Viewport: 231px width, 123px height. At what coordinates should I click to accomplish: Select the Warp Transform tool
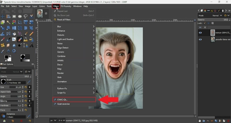coord(3,34)
